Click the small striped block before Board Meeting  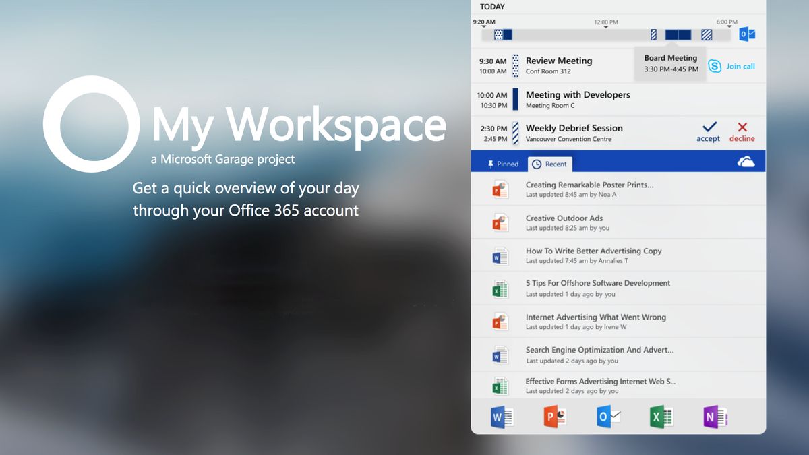653,34
